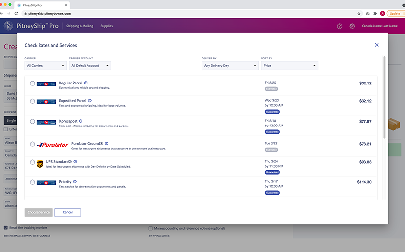
Task: Open the All Default Account dropdown
Action: 90,65
